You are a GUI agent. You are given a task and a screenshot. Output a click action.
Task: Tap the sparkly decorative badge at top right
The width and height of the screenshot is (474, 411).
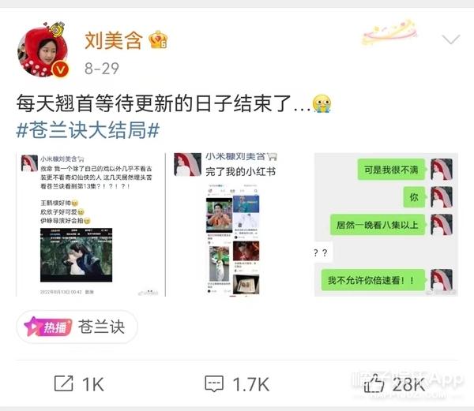click(x=390, y=32)
